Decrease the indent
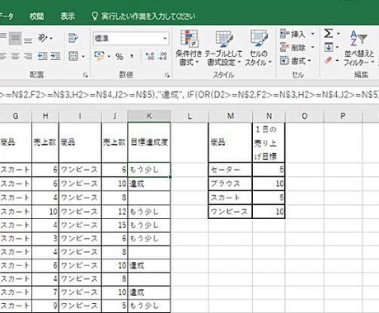The width and height of the screenshot is (379, 313). (43, 56)
